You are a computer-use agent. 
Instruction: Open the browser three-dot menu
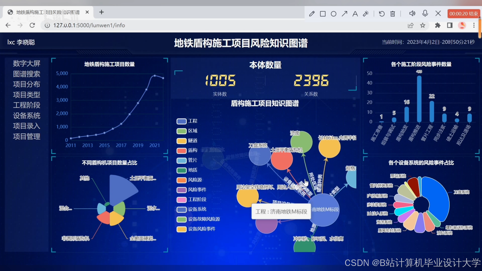pos(474,25)
